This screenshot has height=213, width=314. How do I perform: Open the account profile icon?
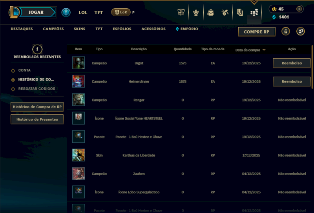(301, 31)
